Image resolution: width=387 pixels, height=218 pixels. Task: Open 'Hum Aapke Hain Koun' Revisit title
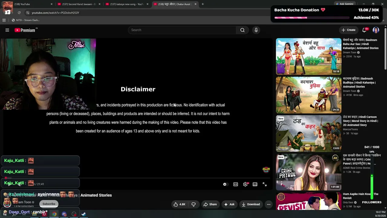coord(361,196)
